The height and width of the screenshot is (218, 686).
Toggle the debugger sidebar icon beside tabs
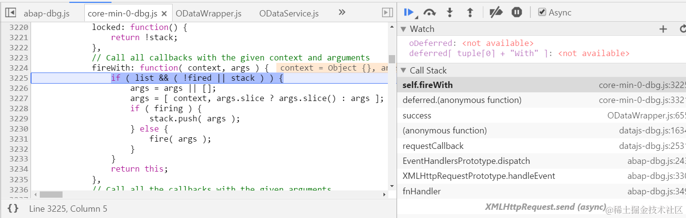pyautogui.click(x=387, y=13)
